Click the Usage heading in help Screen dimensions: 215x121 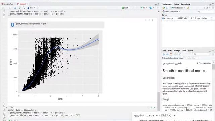tap(166, 99)
